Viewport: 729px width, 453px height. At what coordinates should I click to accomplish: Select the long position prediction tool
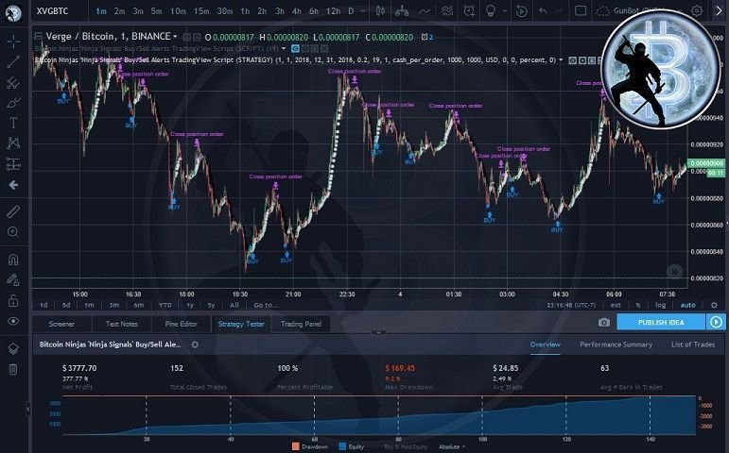[x=13, y=164]
